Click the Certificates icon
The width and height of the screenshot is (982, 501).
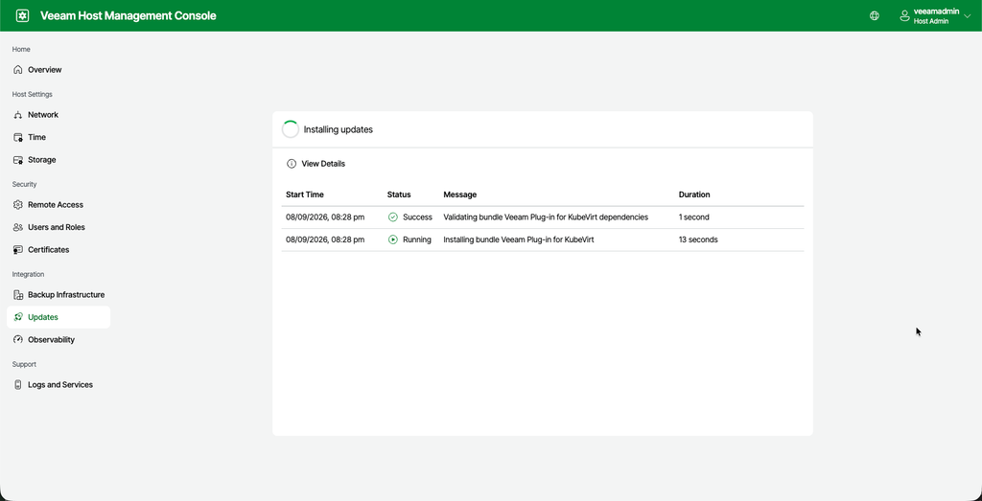pyautogui.click(x=18, y=250)
